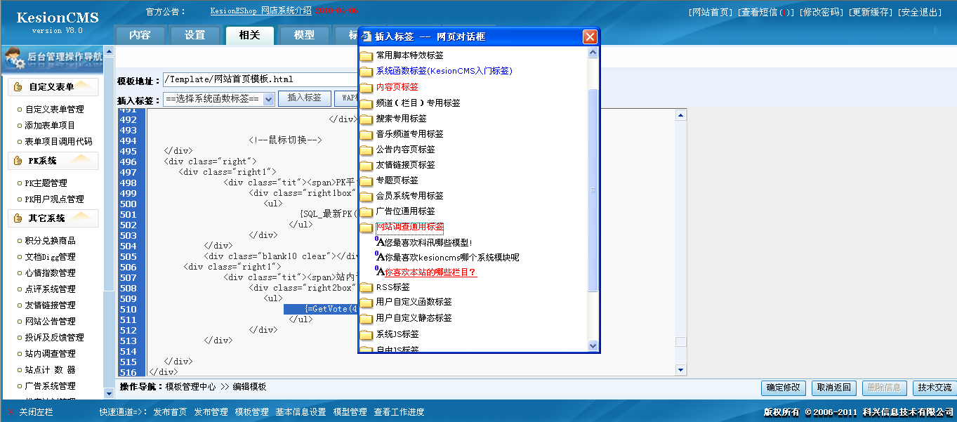This screenshot has height=422, width=957.
Task: Click the folder icon beside RSS标签
Action: coord(366,287)
